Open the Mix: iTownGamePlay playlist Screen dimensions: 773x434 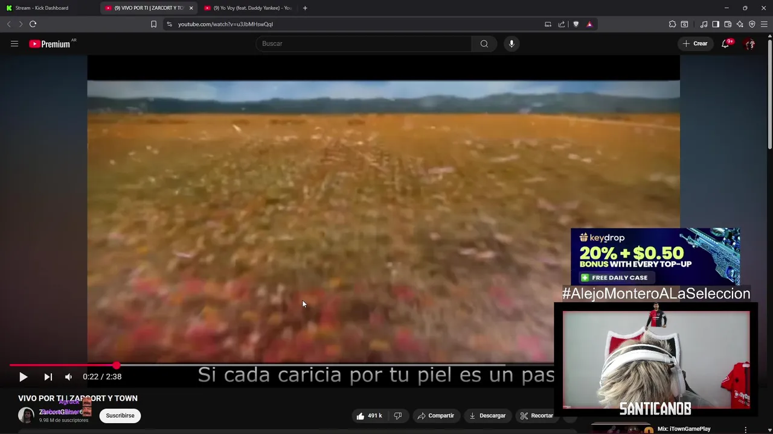684,429
